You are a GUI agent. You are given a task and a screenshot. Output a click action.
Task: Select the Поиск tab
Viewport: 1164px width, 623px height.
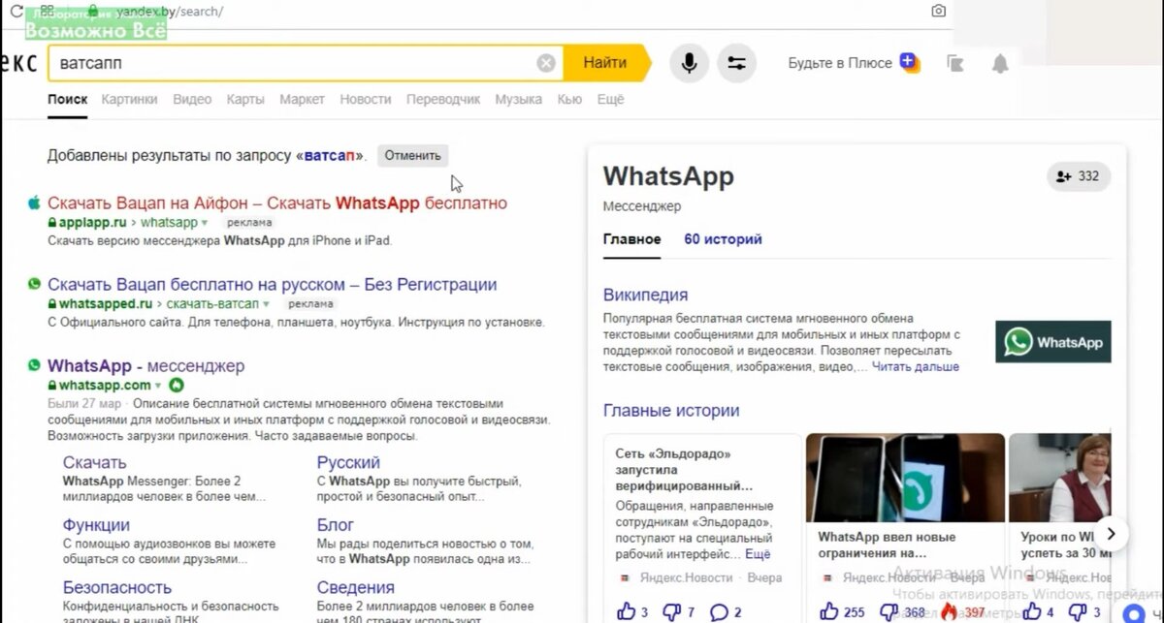[x=67, y=99]
